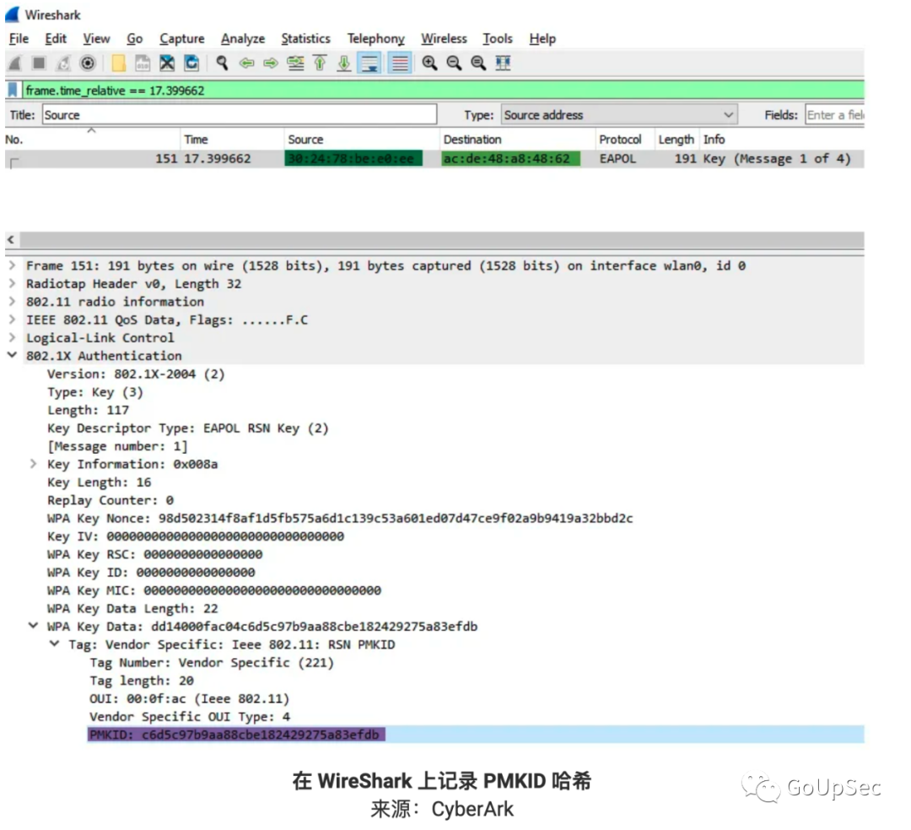Image resolution: width=911 pixels, height=830 pixels.
Task: Sort by the Time column header
Action: click(232, 139)
